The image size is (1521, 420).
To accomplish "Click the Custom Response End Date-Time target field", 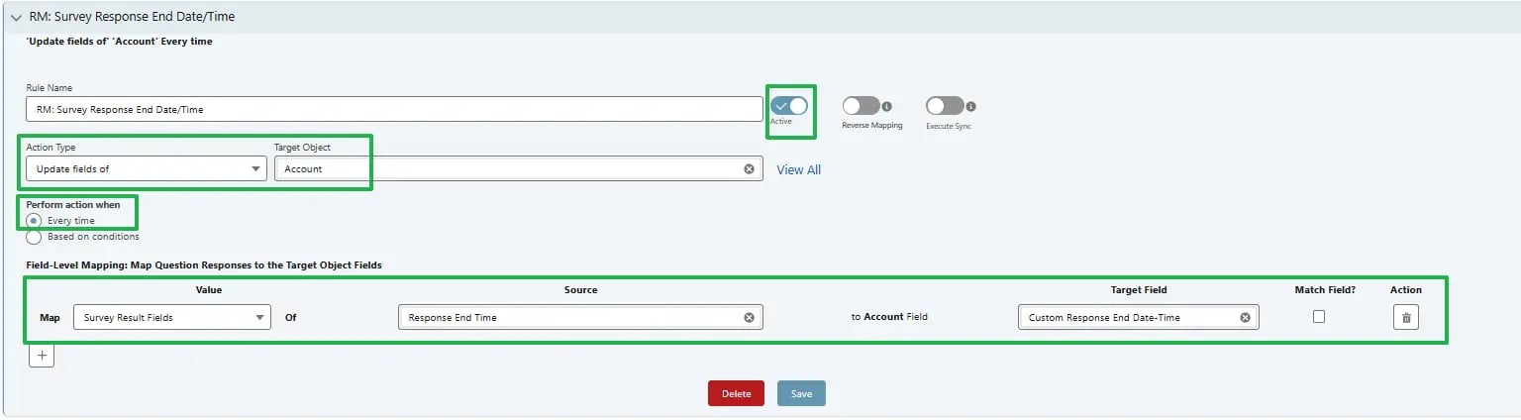I will point(1138,317).
